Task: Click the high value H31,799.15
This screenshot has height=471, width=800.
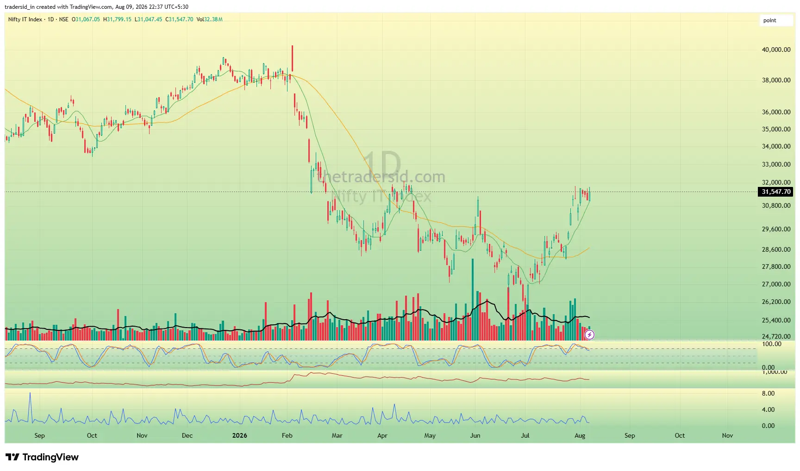Action: tap(117, 19)
